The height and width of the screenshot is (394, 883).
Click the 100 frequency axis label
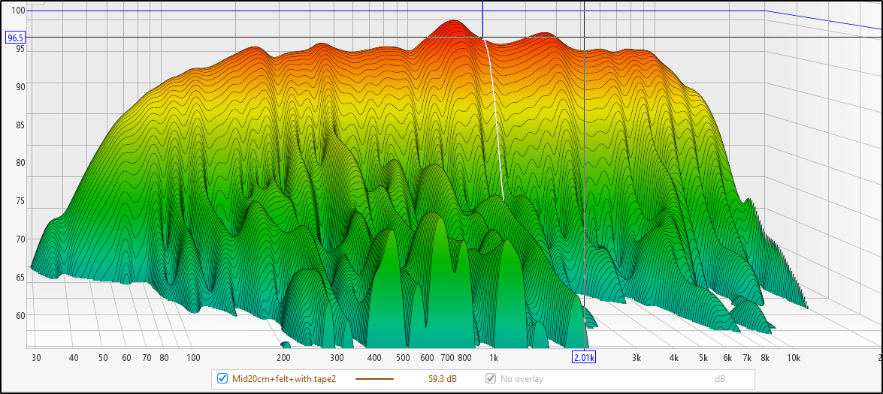[193, 357]
